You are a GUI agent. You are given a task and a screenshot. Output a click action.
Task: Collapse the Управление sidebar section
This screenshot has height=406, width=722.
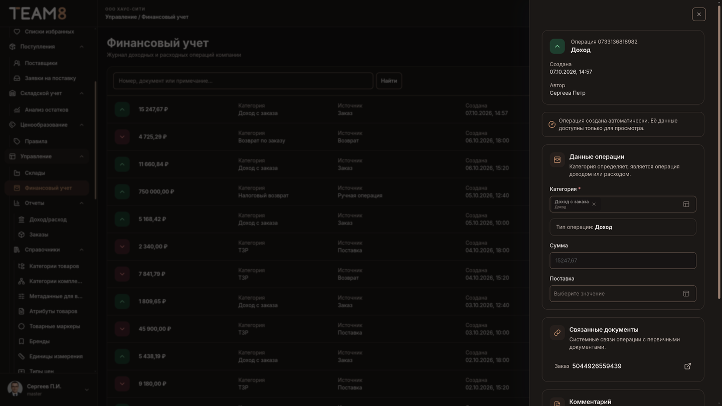pyautogui.click(x=81, y=156)
